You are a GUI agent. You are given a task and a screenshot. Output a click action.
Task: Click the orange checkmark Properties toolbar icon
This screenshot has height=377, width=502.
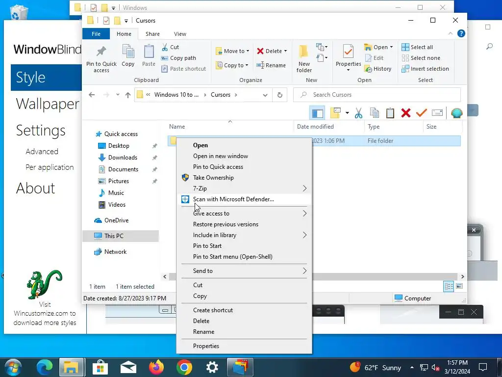pyautogui.click(x=421, y=113)
